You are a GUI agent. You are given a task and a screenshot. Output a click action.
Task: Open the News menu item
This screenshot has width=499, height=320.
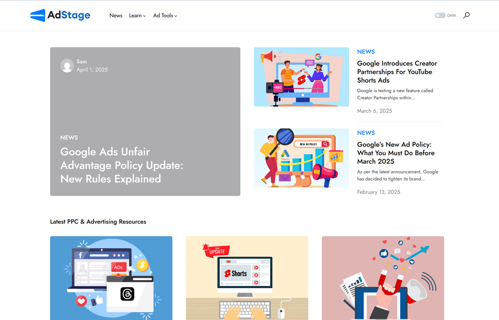point(116,16)
